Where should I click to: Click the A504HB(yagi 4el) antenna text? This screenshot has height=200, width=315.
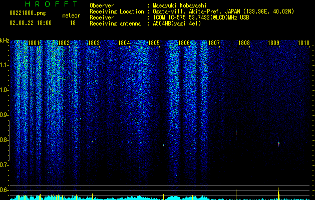coord(177,23)
